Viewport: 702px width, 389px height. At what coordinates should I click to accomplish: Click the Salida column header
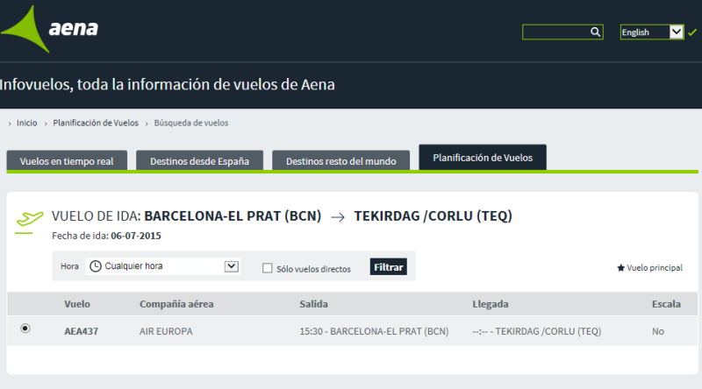(313, 304)
